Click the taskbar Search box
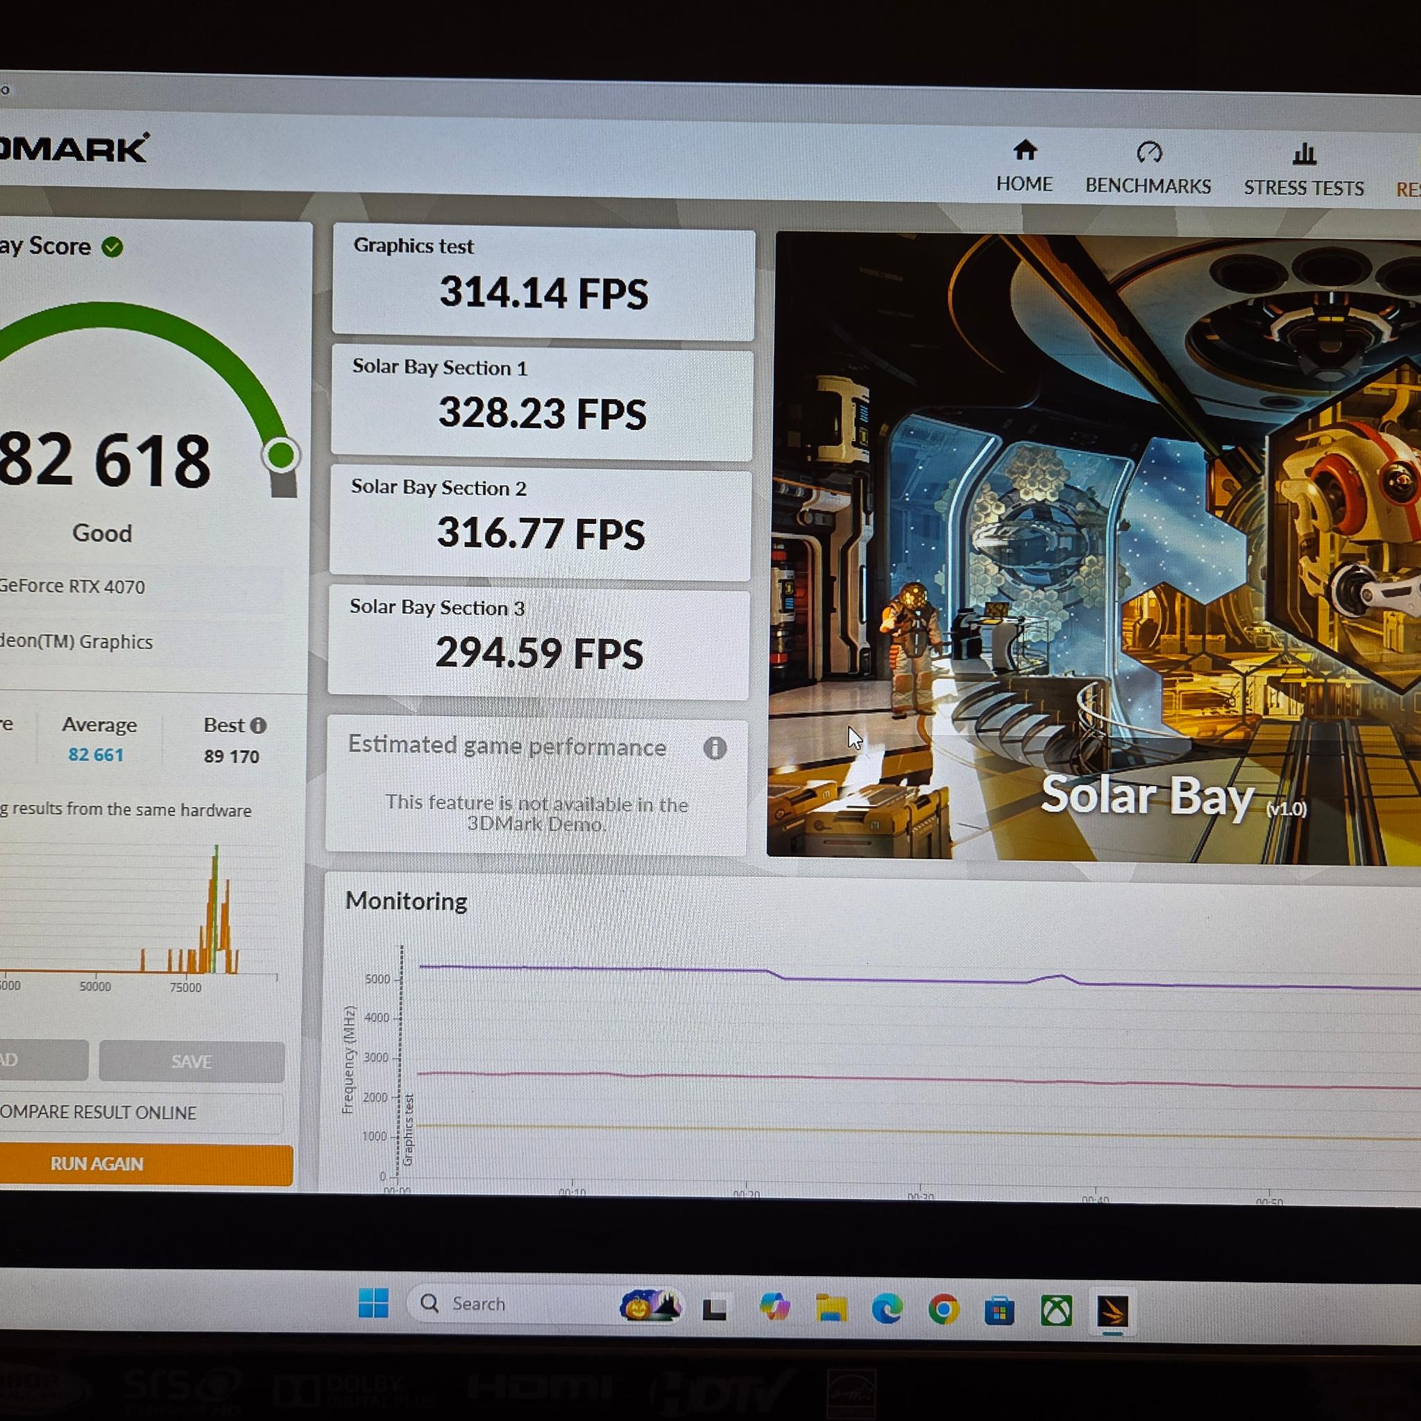 (544, 1304)
